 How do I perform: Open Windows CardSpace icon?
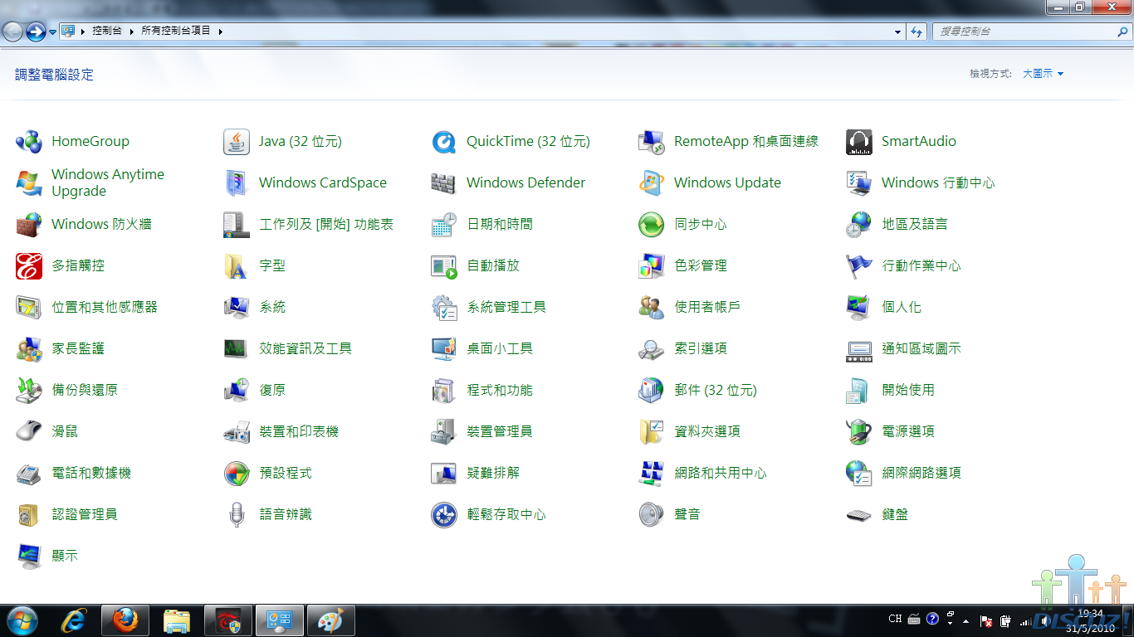click(237, 183)
